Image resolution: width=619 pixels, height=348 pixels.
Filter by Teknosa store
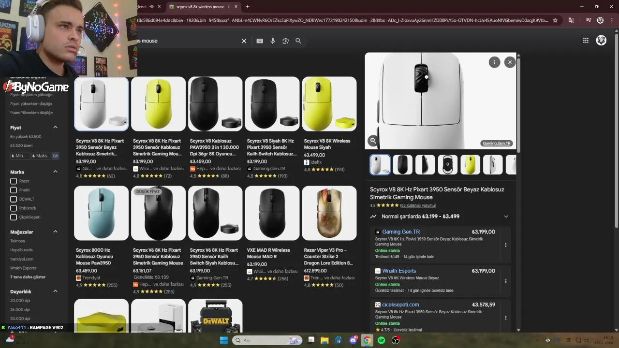coord(17,241)
